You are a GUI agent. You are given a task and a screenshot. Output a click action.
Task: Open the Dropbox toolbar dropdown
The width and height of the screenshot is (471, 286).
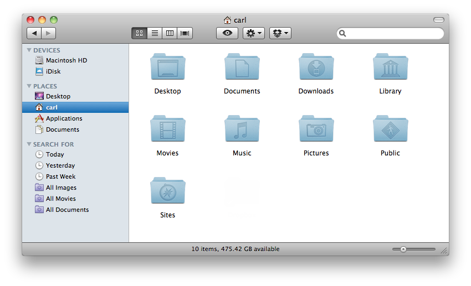(x=280, y=33)
